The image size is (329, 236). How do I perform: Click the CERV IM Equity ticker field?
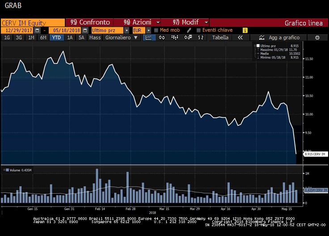point(32,22)
